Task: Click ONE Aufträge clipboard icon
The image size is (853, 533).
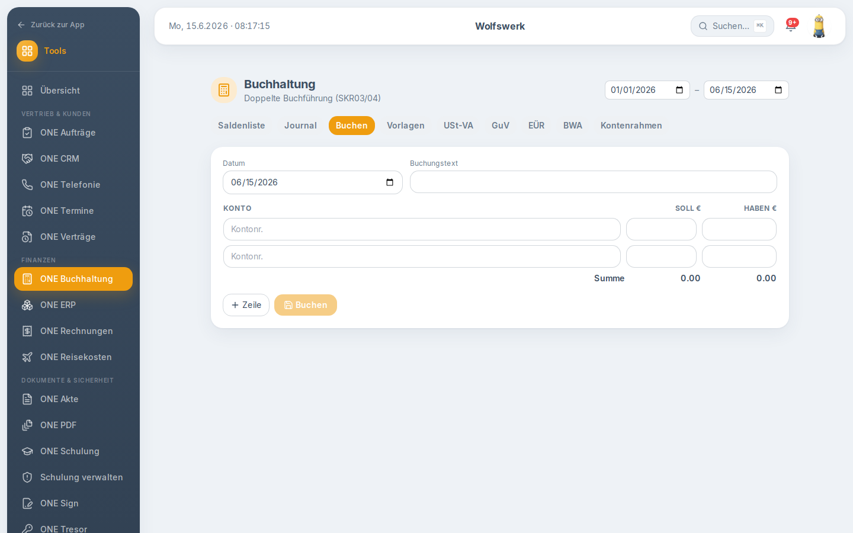Action: [27, 133]
